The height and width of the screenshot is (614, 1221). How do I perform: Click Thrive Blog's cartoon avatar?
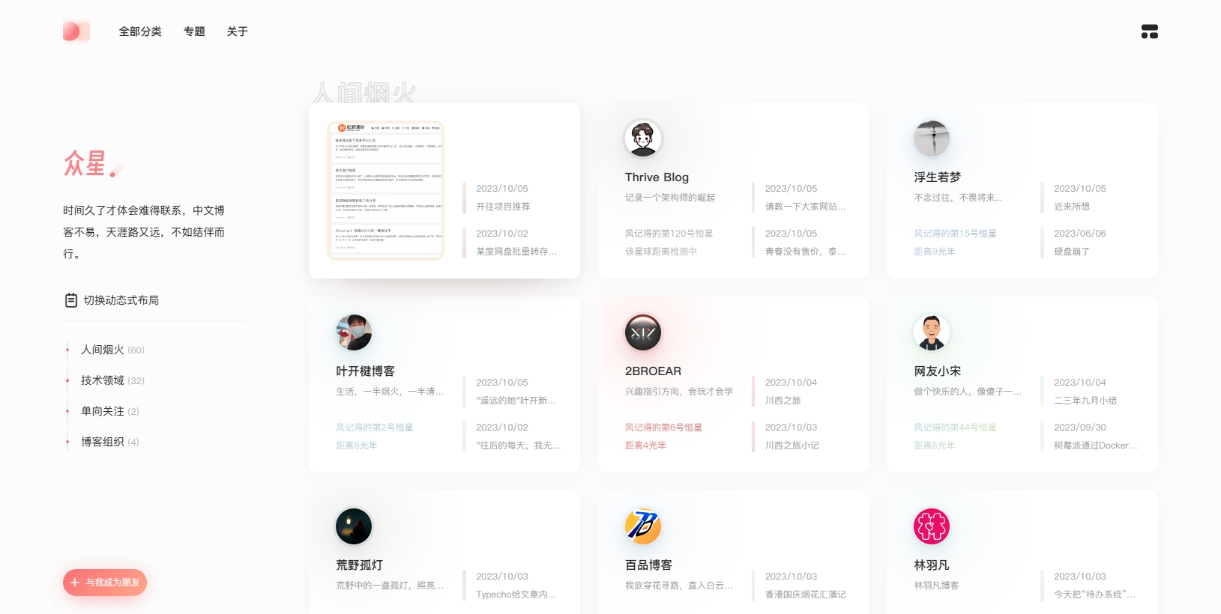pos(643,139)
